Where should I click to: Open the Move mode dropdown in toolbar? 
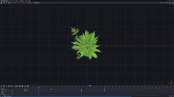click(37, 3)
